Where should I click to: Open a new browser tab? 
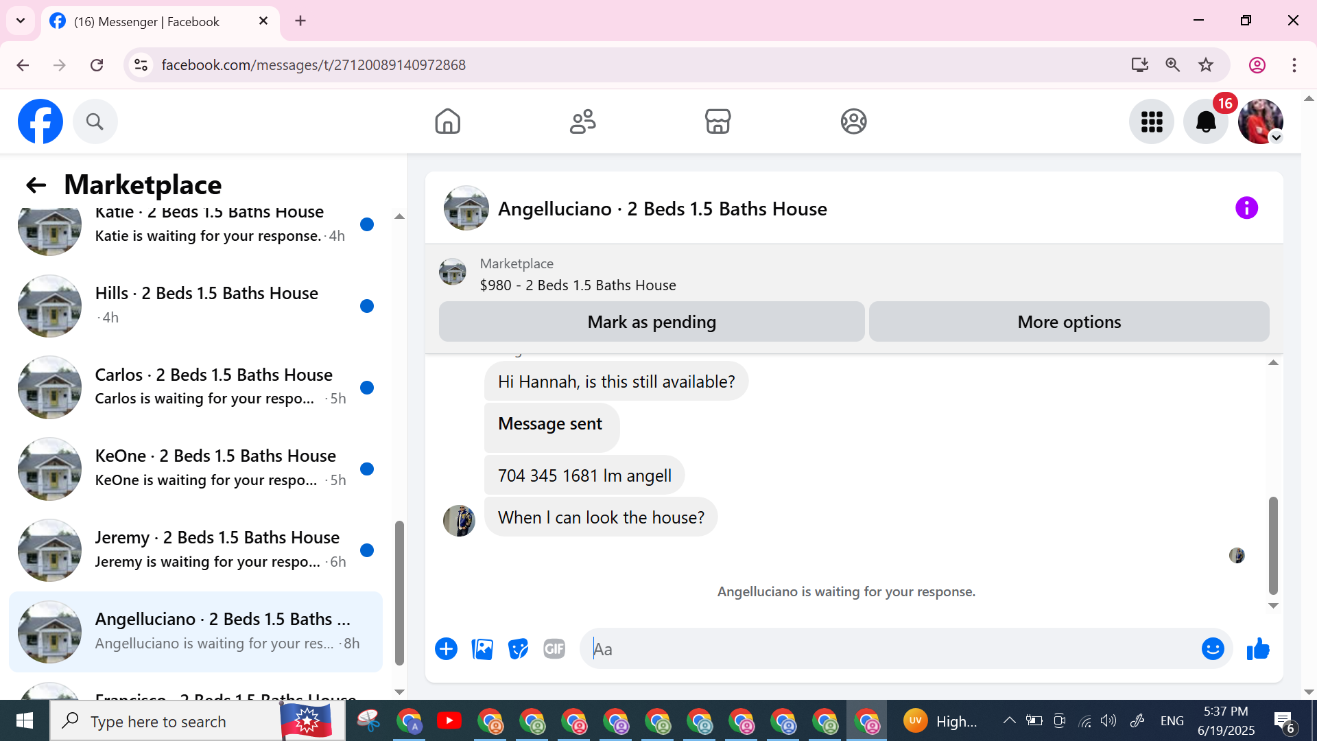(x=300, y=21)
